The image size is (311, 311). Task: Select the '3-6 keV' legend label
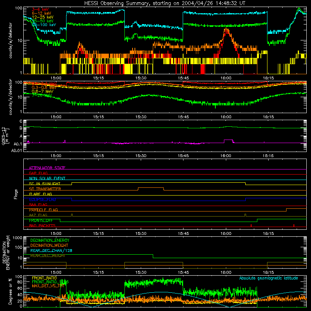coord(40,9)
